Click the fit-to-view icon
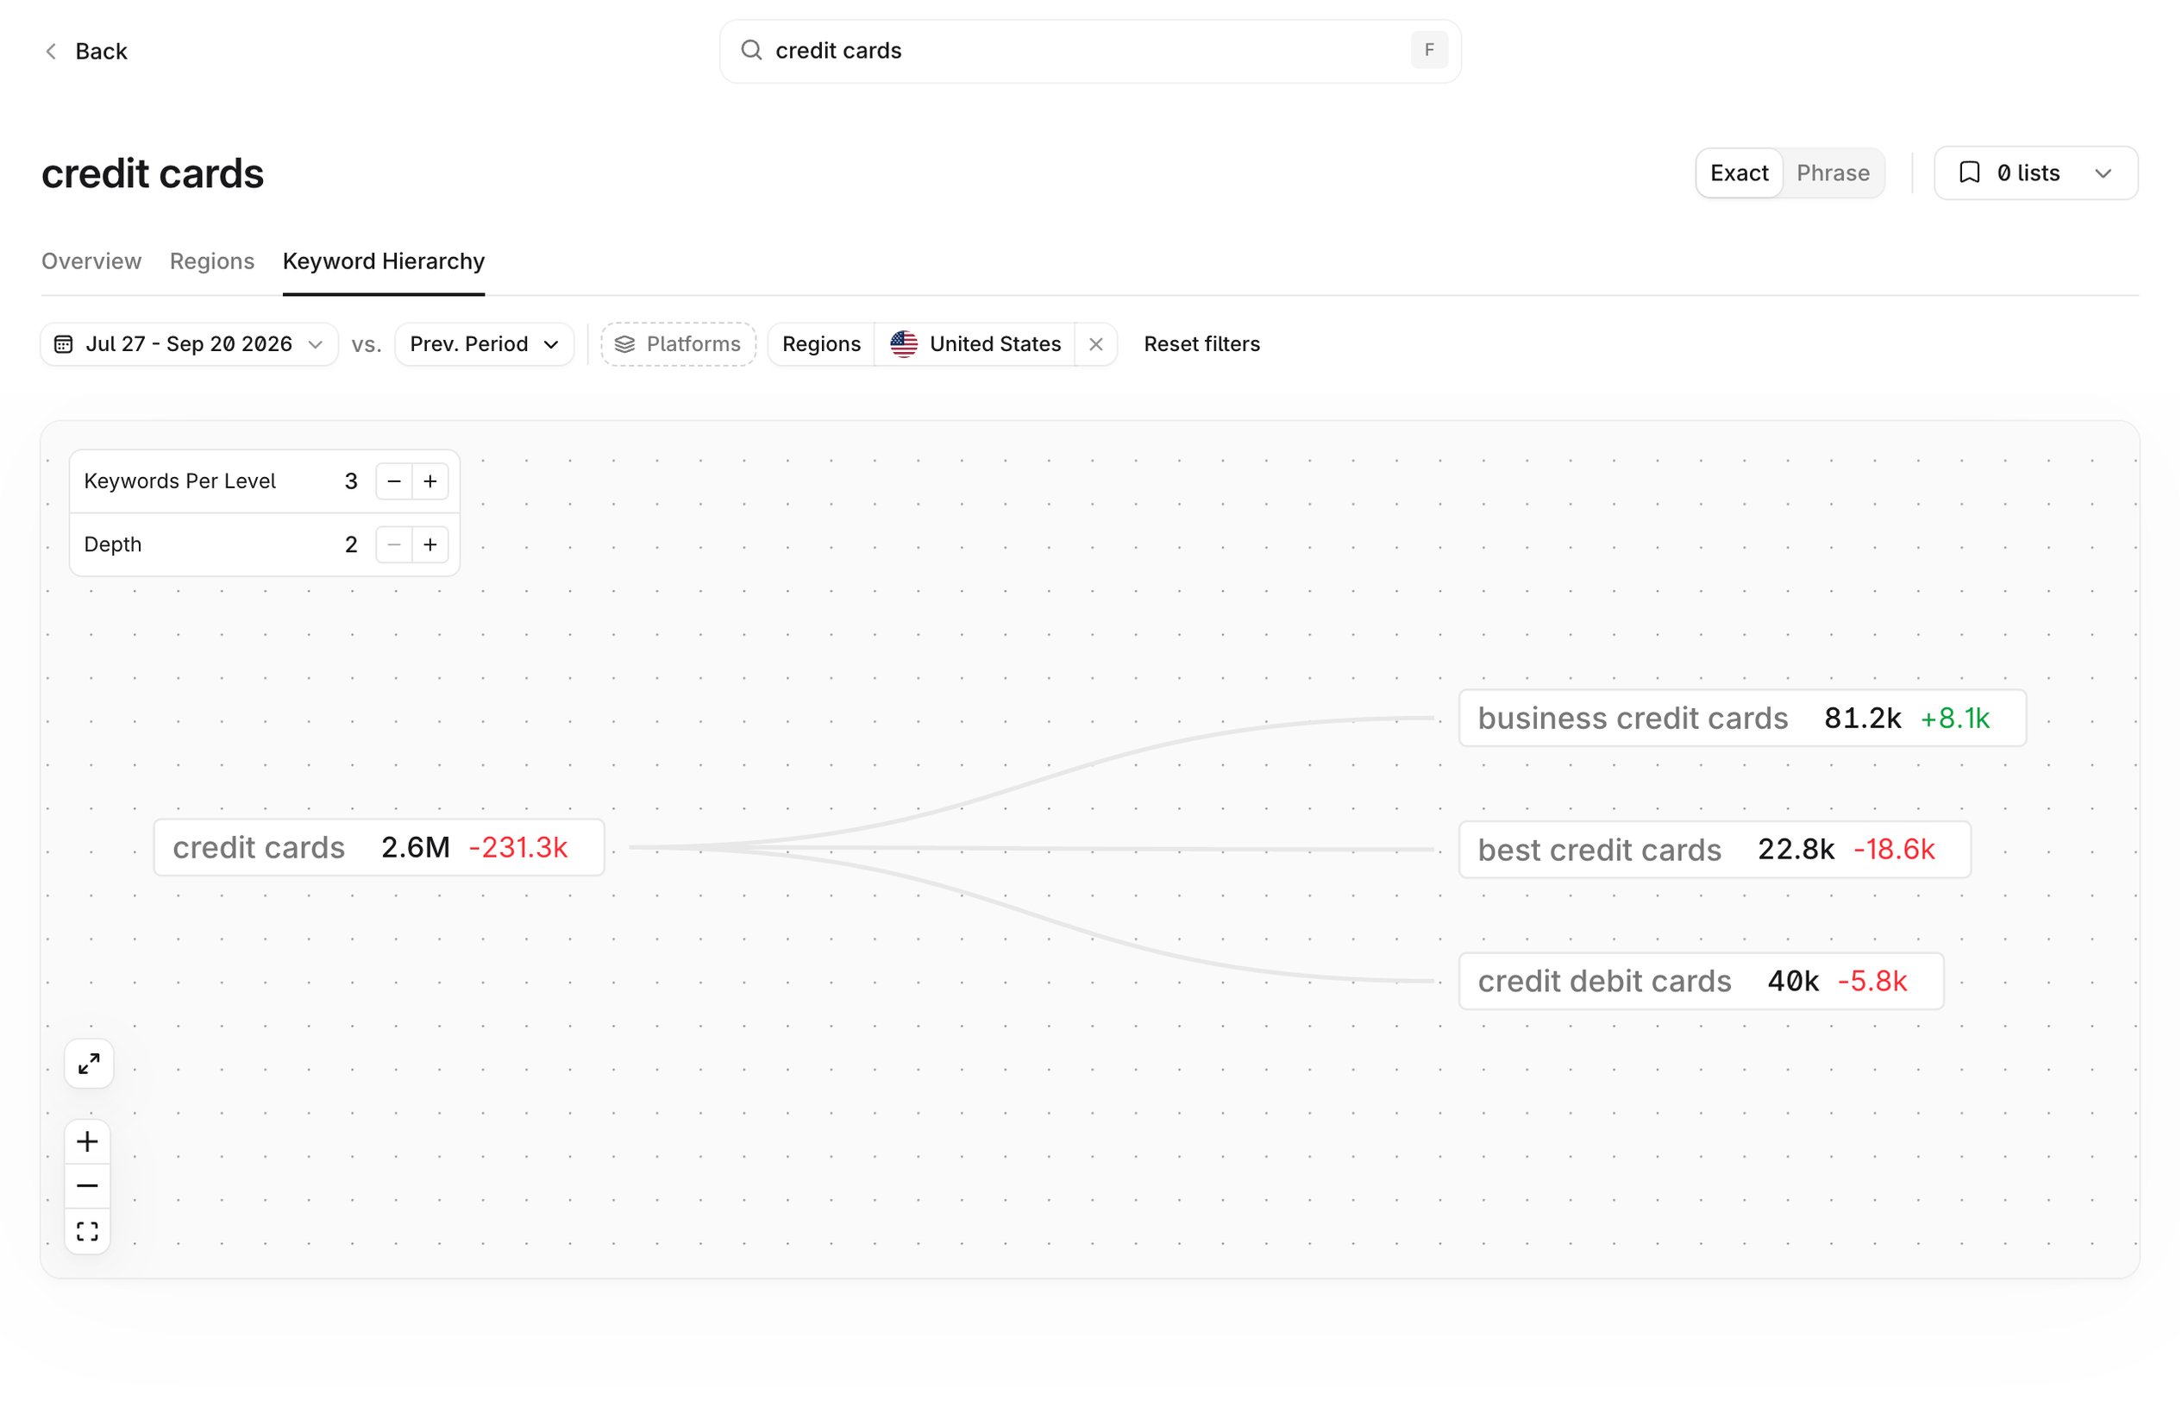 pyautogui.click(x=87, y=1231)
